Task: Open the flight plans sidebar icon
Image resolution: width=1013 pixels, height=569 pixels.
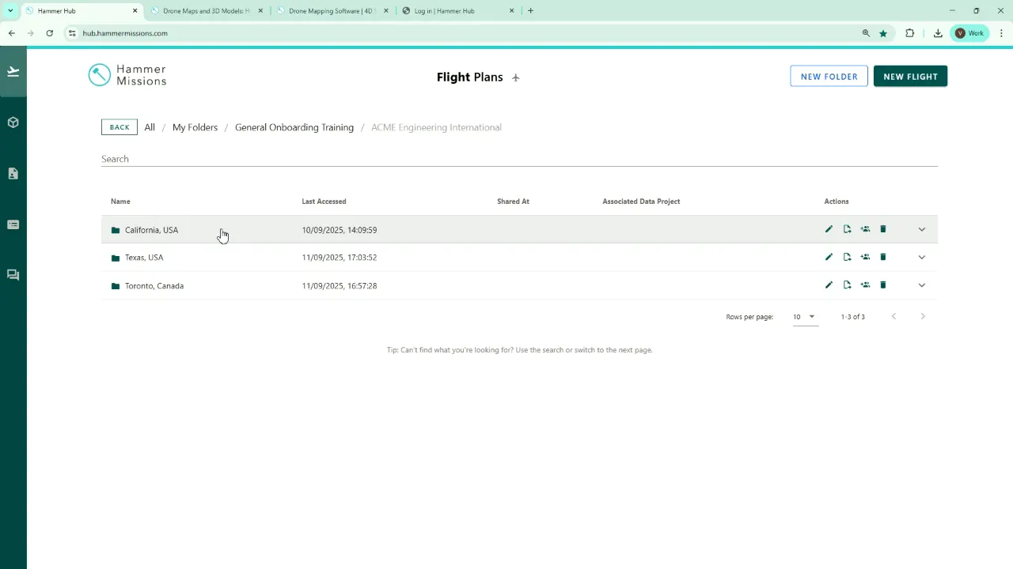Action: (13, 72)
